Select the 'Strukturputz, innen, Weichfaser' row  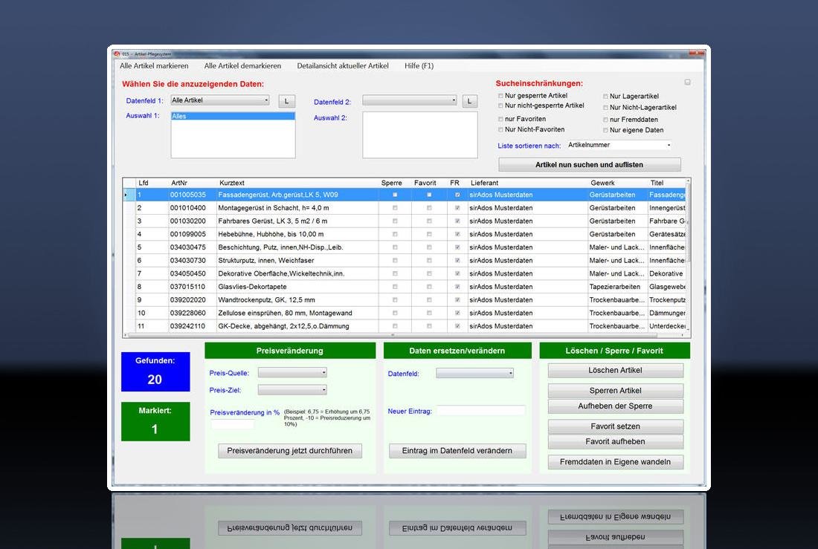point(297,261)
